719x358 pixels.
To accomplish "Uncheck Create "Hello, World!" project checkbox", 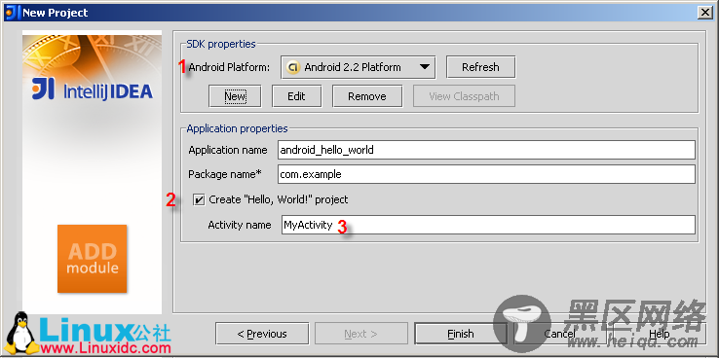I will click(199, 200).
